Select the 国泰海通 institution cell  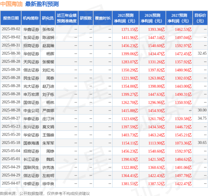[31, 143]
